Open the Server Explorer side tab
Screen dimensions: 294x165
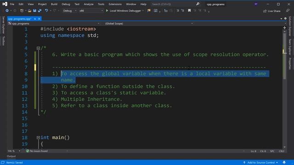point(3,25)
